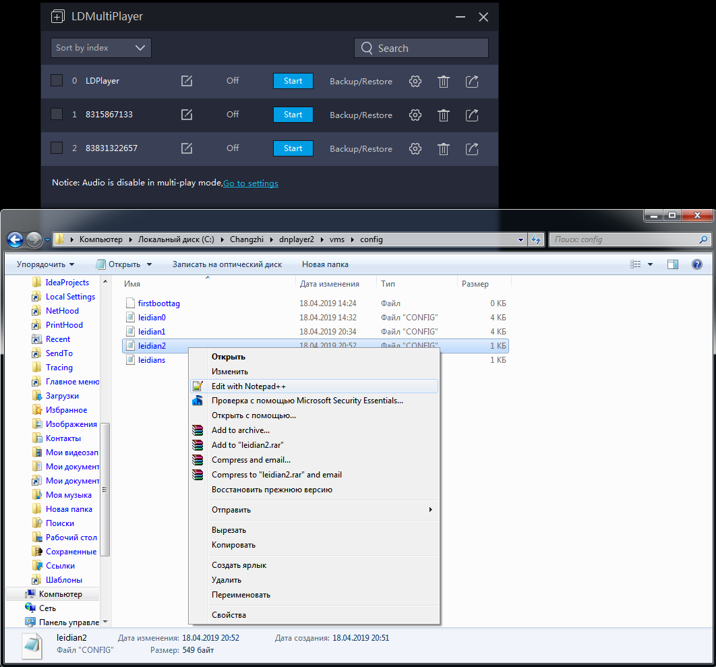Click edit icon for instance 8315867133
Screen dimensions: 716x667
tap(187, 115)
